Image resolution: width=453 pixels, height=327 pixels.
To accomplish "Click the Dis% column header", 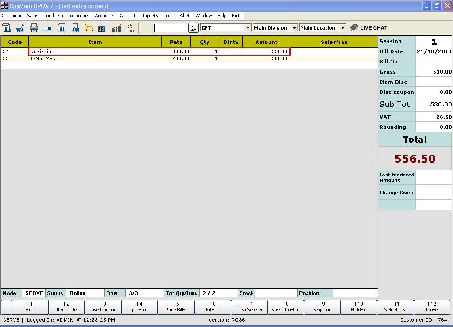I will point(231,42).
